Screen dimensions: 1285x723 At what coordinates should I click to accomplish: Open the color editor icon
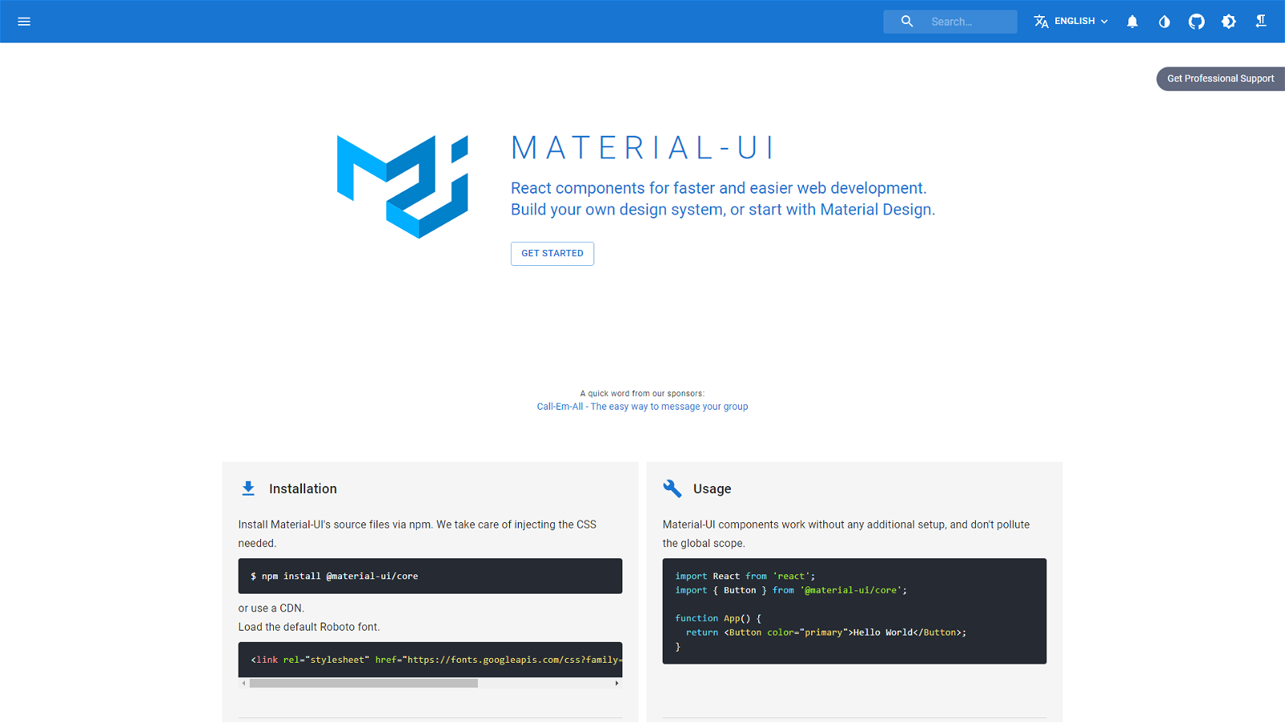click(x=1165, y=22)
